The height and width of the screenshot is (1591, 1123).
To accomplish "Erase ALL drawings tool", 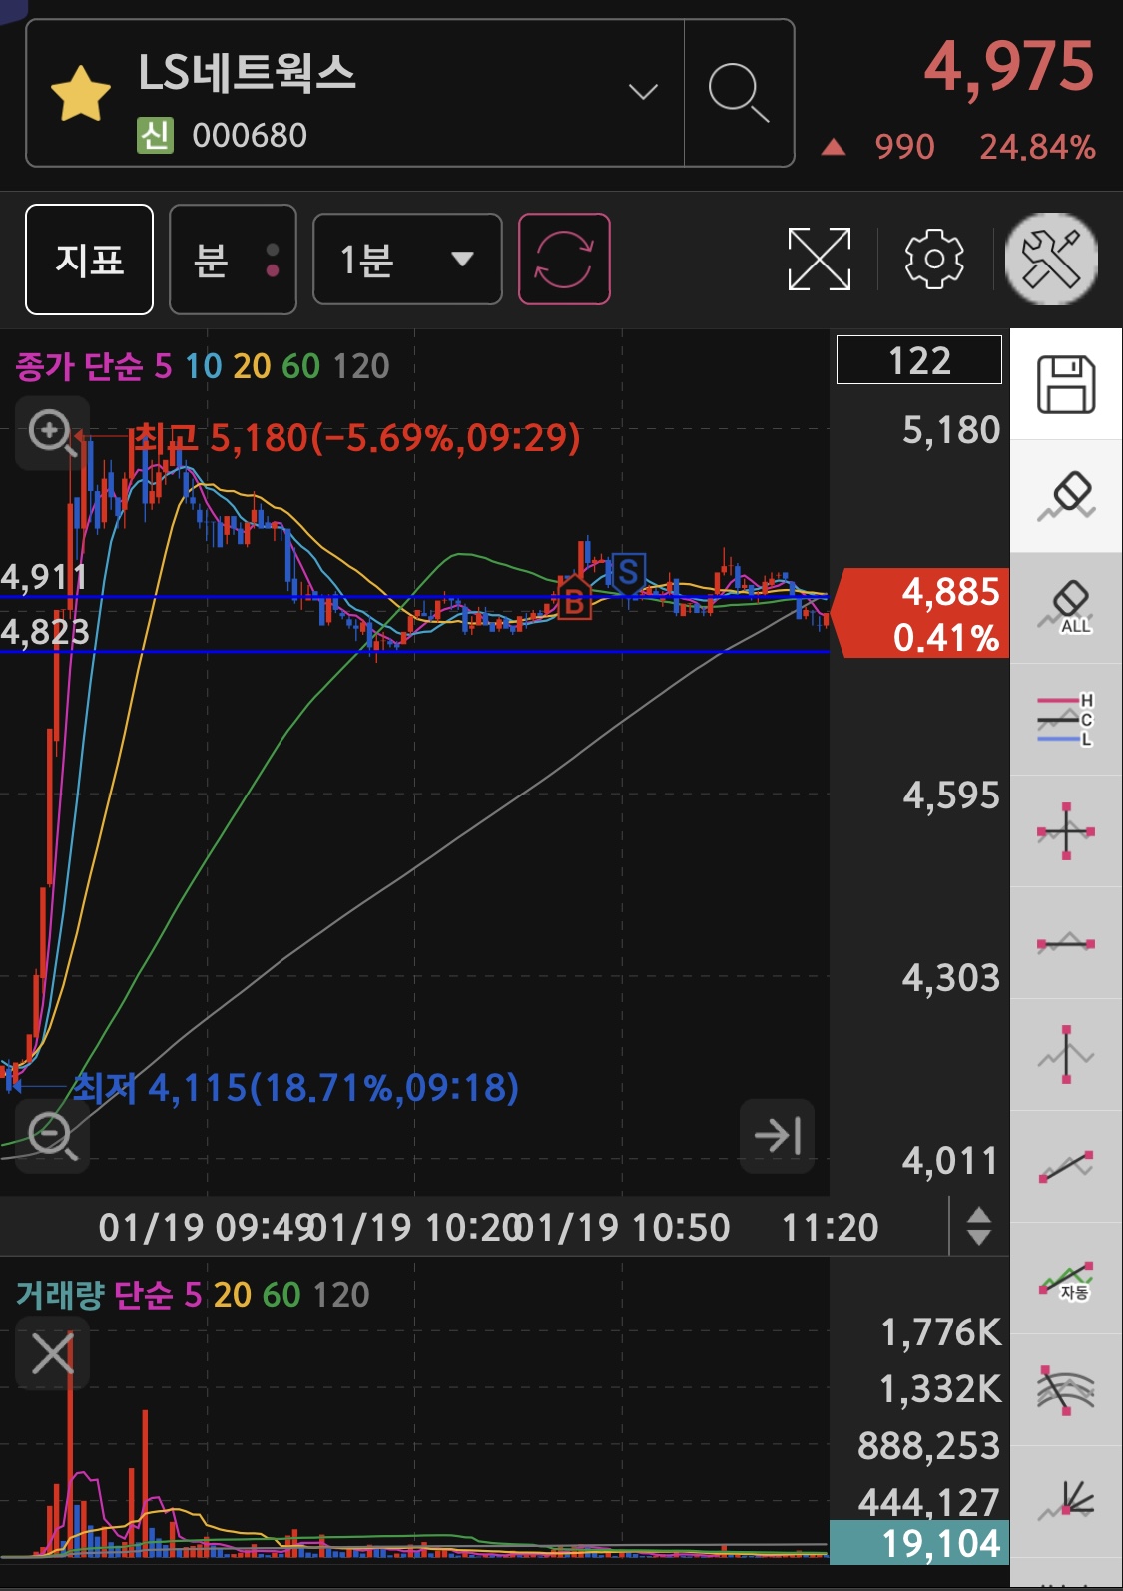I will click(1066, 608).
